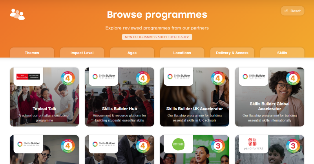The width and height of the screenshot is (314, 164).
Task: Open the Skills Builder Global Accelerator card
Action: pyautogui.click(x=270, y=97)
